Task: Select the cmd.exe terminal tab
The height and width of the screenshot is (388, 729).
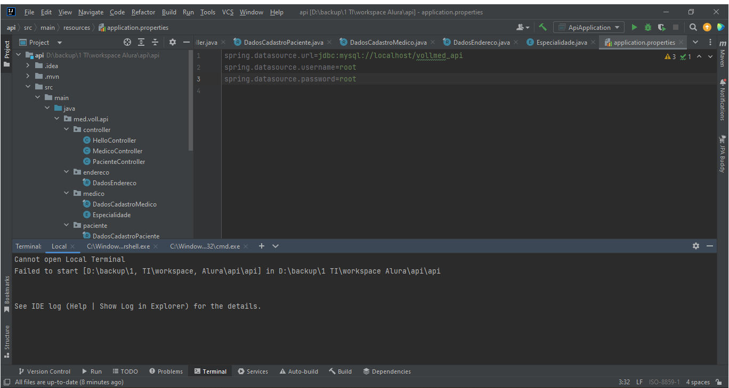Action: point(205,246)
